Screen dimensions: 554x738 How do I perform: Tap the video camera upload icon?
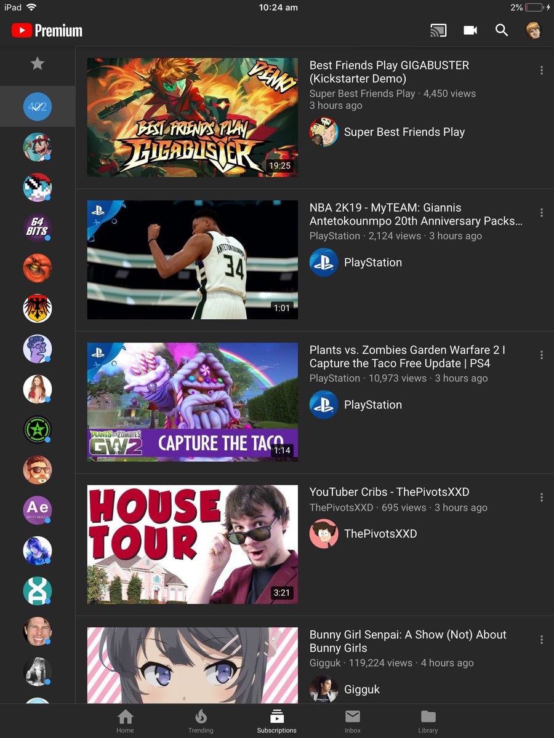pyautogui.click(x=470, y=30)
